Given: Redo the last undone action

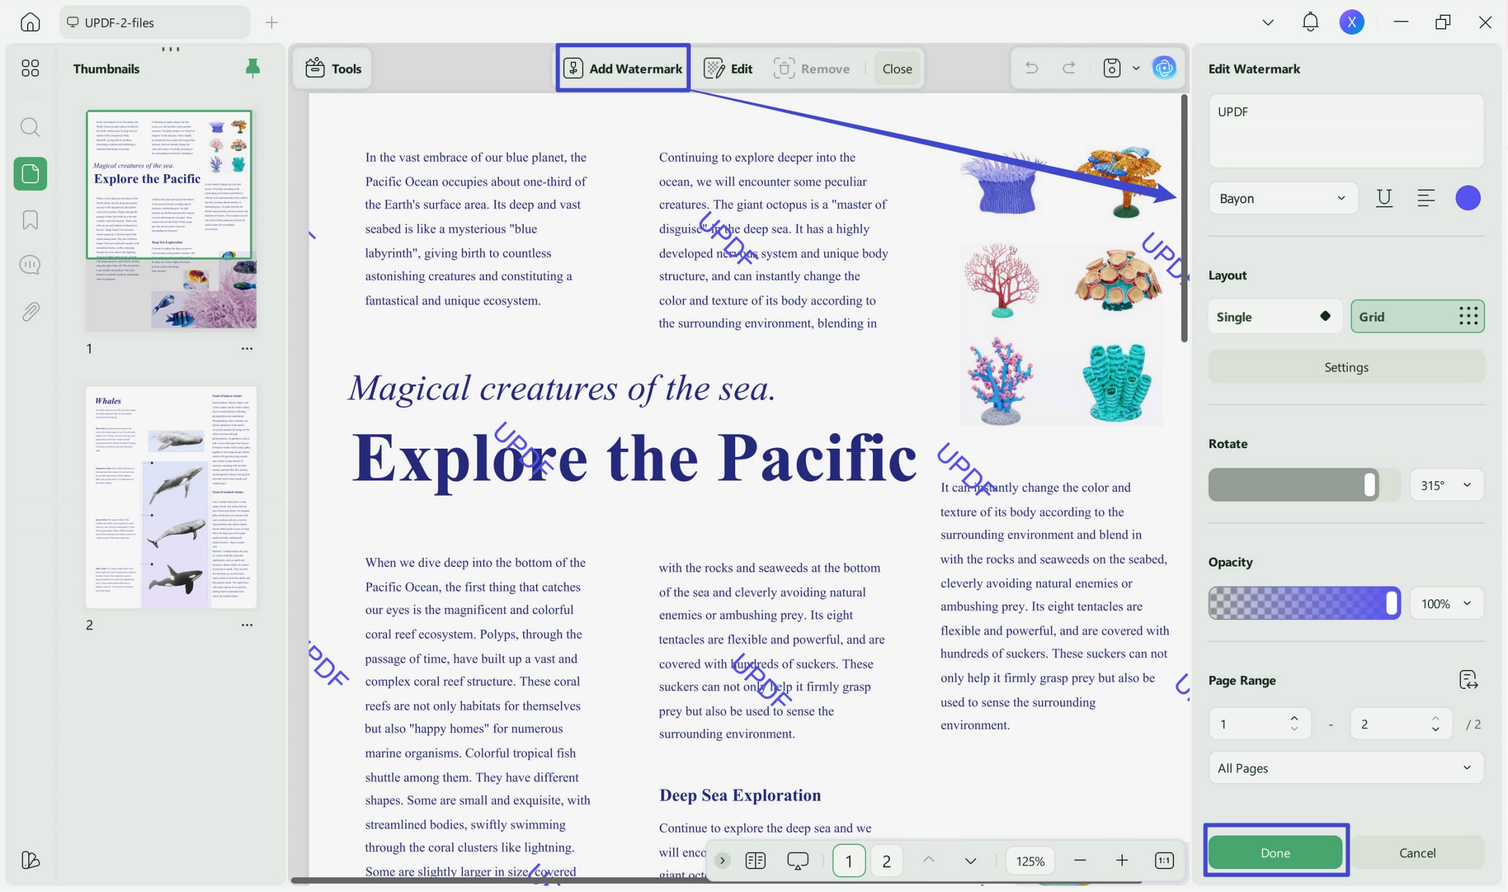Looking at the screenshot, I should point(1069,68).
